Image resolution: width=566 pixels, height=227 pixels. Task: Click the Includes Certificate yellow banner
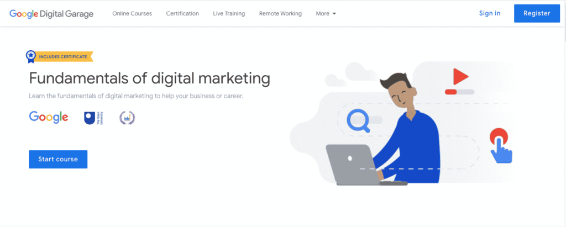(x=63, y=57)
